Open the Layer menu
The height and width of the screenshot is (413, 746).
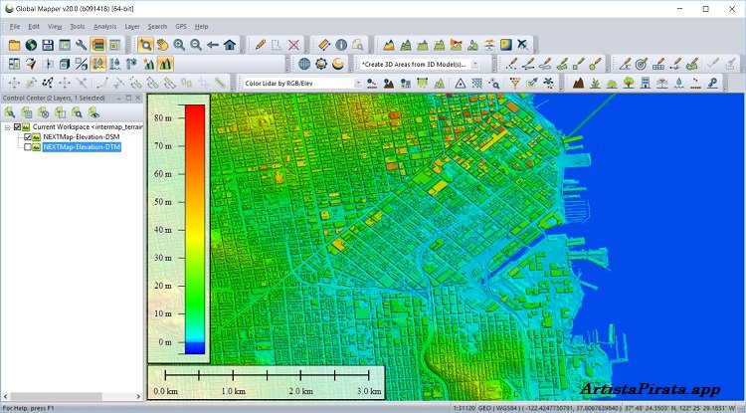[x=131, y=26]
